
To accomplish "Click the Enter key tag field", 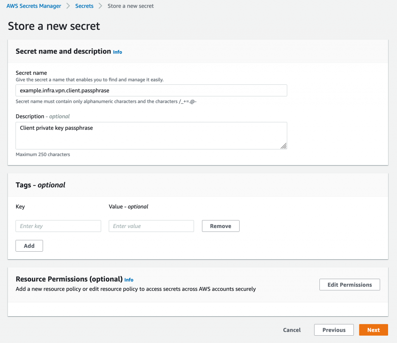I will click(58, 226).
